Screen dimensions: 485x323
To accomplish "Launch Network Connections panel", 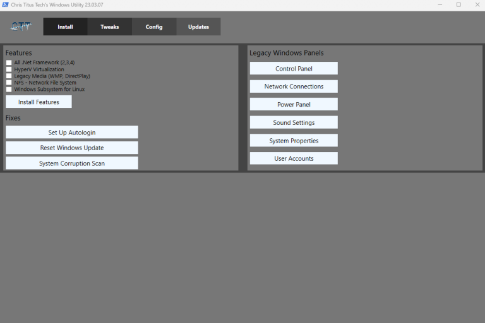I will (294, 86).
